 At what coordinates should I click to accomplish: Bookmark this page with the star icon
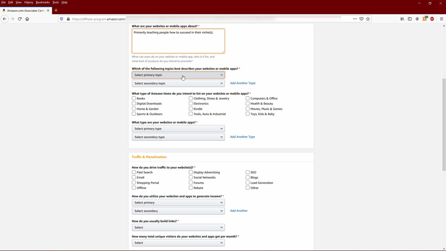(x=368, y=19)
